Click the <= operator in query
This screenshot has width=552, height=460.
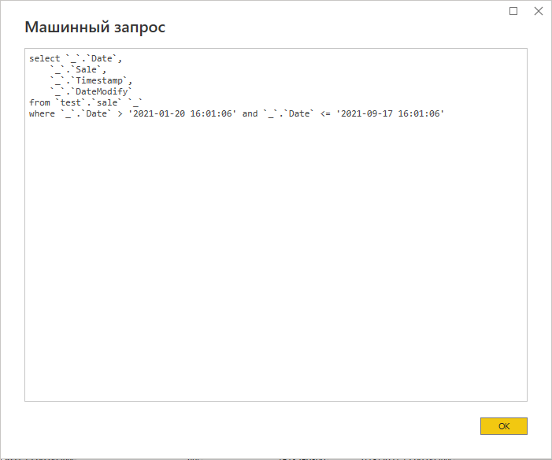pyautogui.click(x=325, y=113)
